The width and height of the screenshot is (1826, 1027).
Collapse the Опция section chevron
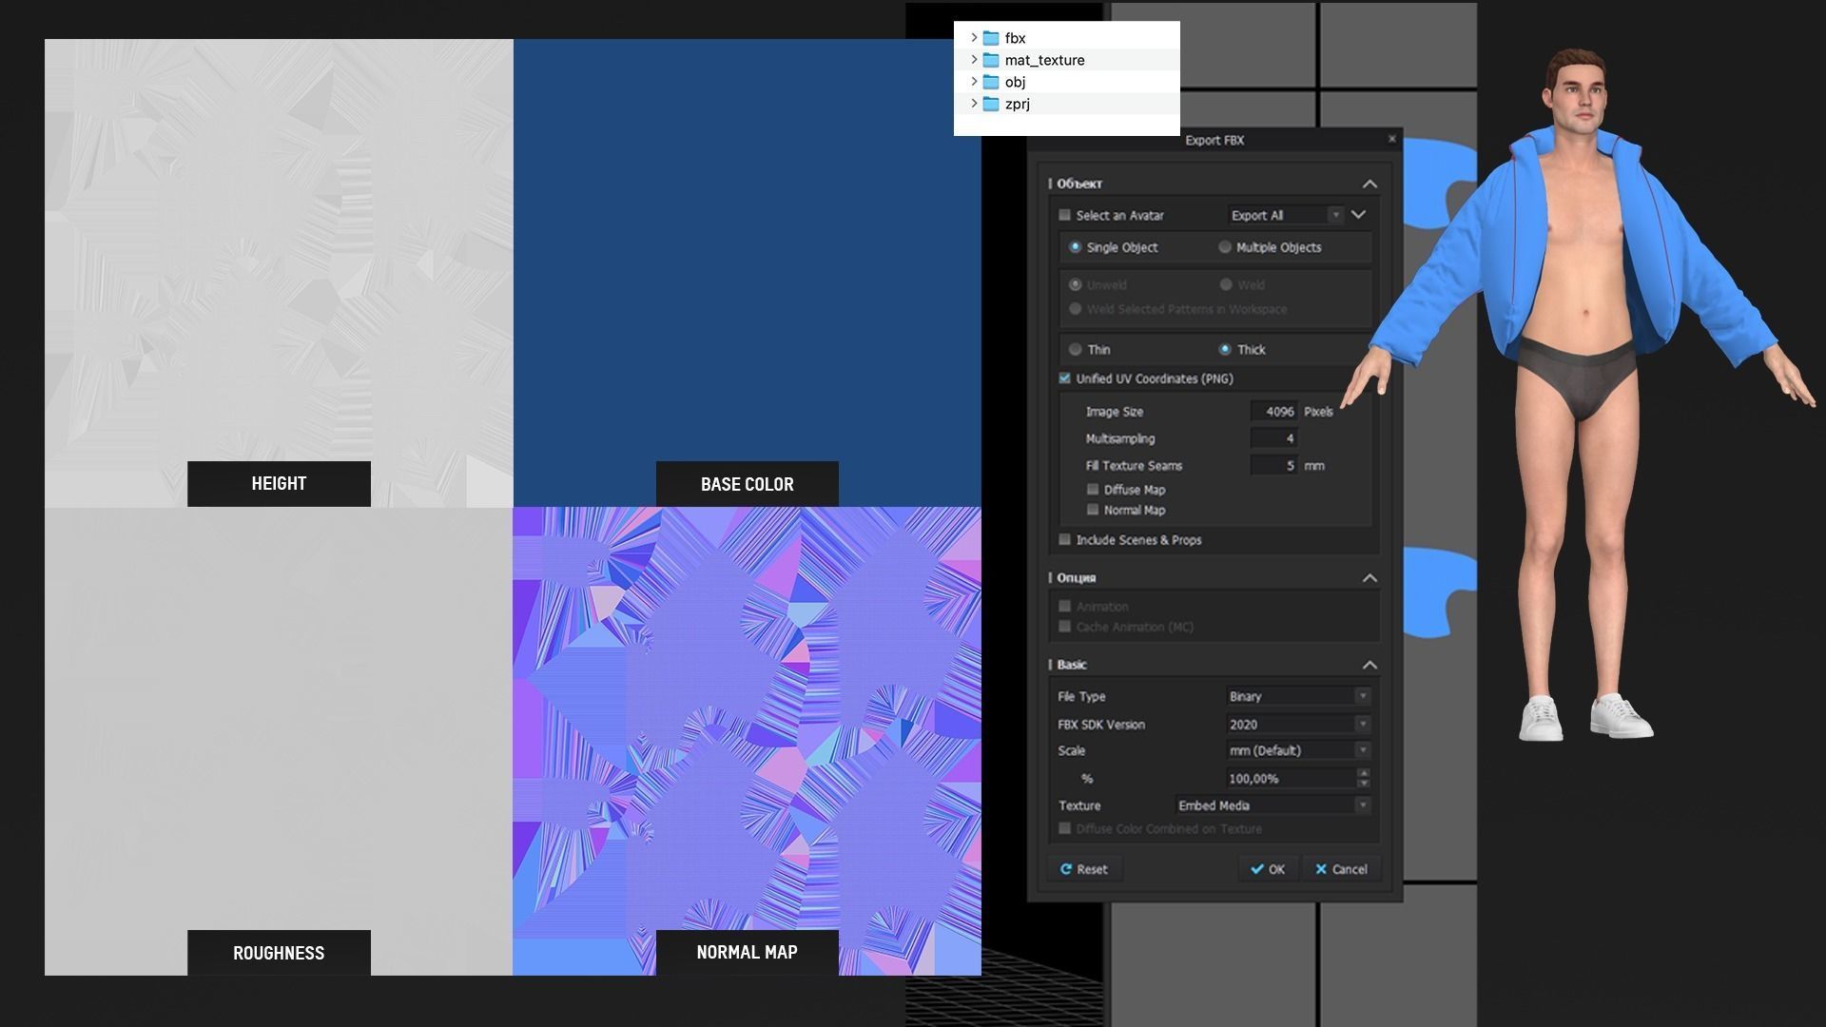click(1369, 578)
